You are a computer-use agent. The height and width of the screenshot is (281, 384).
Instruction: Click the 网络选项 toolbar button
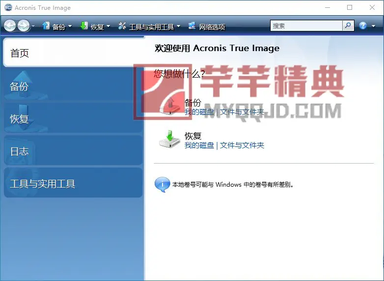207,27
